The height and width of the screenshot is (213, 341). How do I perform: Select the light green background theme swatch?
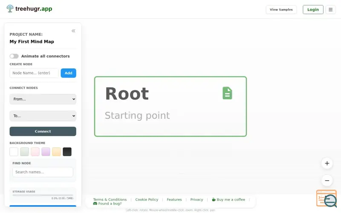(25, 152)
